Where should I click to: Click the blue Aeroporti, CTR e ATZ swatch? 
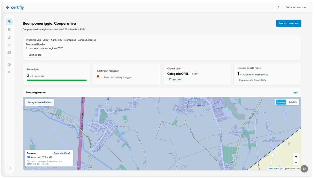29,157
